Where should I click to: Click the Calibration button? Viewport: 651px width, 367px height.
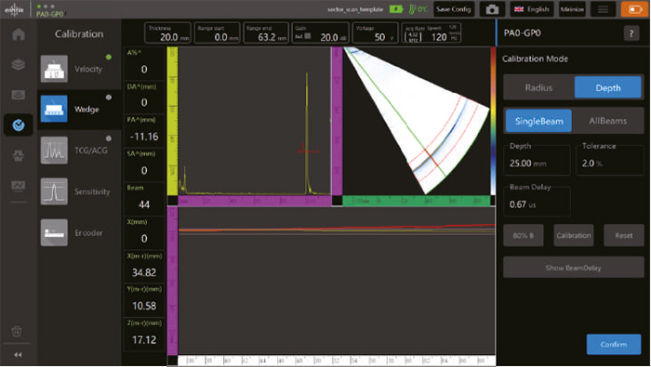pyautogui.click(x=574, y=236)
